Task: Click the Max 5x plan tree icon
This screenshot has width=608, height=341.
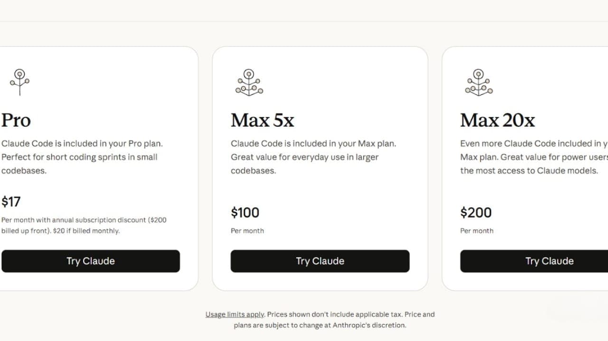Action: pyautogui.click(x=249, y=82)
